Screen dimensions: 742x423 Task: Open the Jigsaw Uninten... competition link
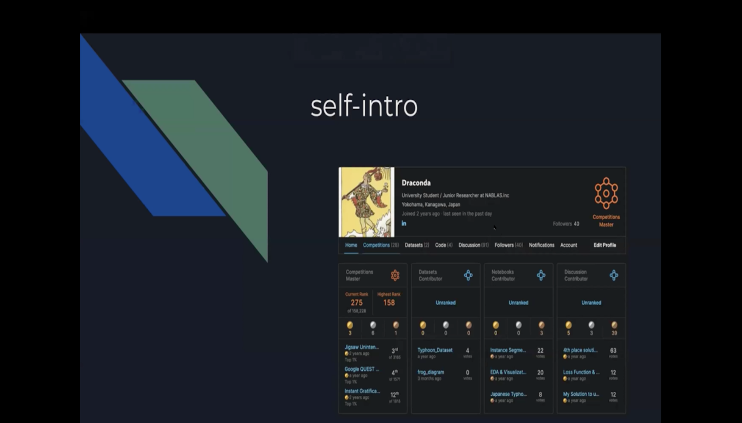[x=361, y=347]
